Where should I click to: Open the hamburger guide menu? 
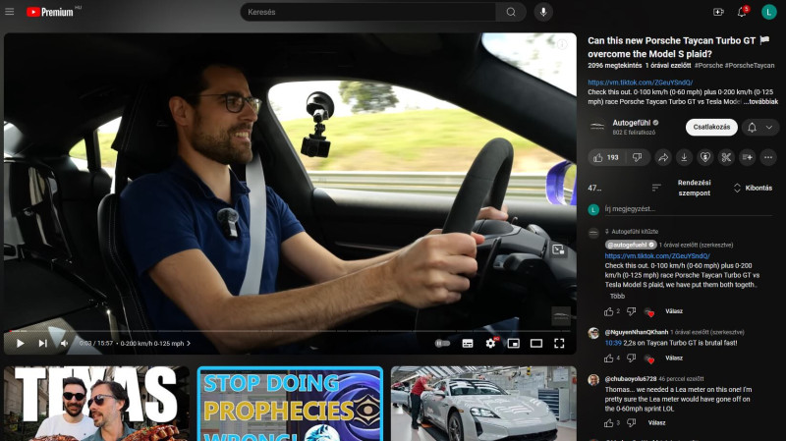pyautogui.click(x=10, y=12)
